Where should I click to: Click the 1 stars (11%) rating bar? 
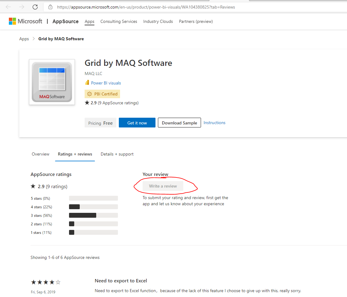(x=93, y=232)
